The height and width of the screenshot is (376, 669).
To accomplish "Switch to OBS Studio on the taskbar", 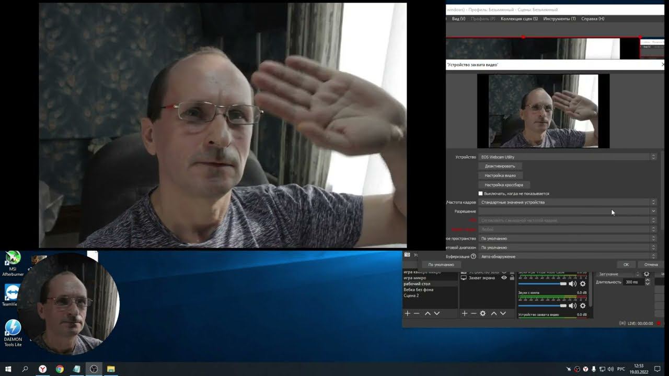I will pos(94,369).
